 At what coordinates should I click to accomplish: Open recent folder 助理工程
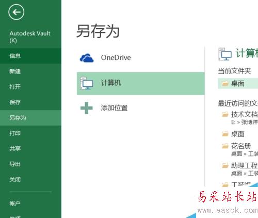point(245,165)
